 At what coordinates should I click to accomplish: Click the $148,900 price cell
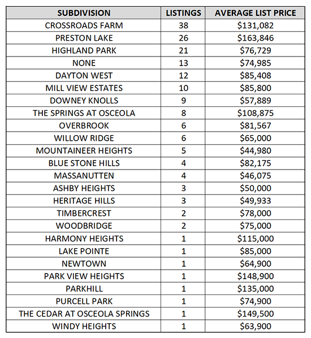(x=255, y=276)
